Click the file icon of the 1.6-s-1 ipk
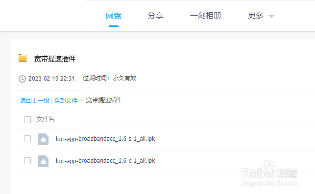This screenshot has width=315, height=194. [x=44, y=139]
